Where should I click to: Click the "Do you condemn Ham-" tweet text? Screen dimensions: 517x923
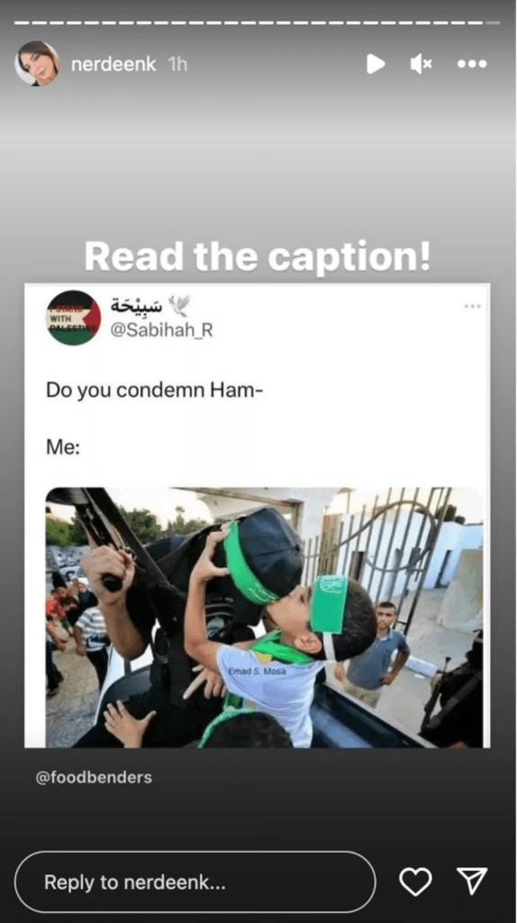click(x=153, y=391)
